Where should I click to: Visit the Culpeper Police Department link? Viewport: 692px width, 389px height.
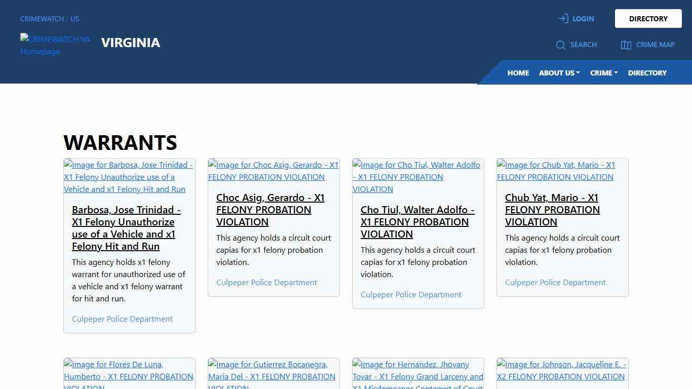click(x=122, y=319)
